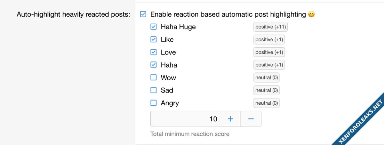
Task: Uncheck the Haha Huge reaction checkbox
Action: click(x=154, y=27)
